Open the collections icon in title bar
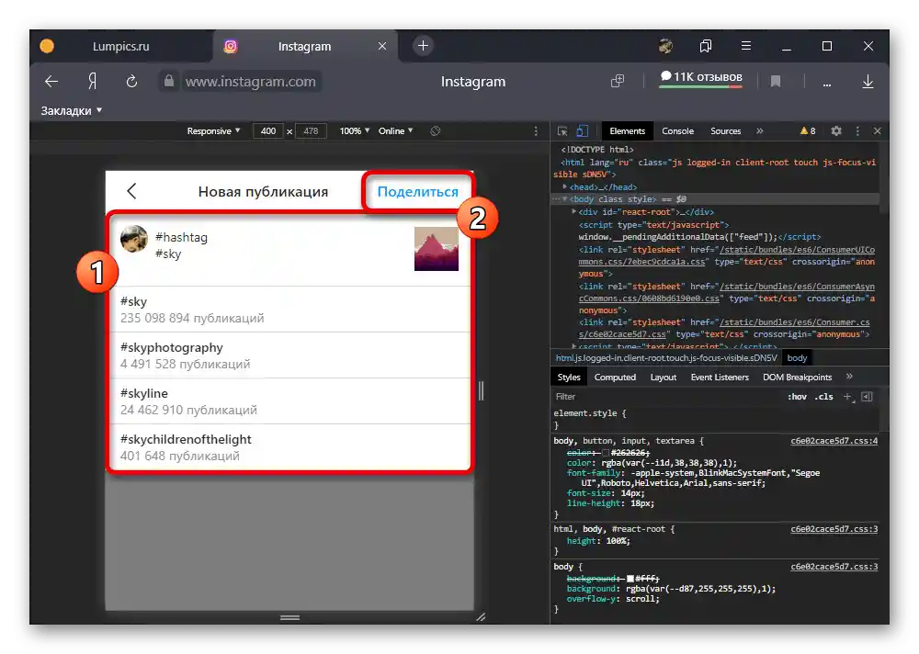 coord(706,46)
